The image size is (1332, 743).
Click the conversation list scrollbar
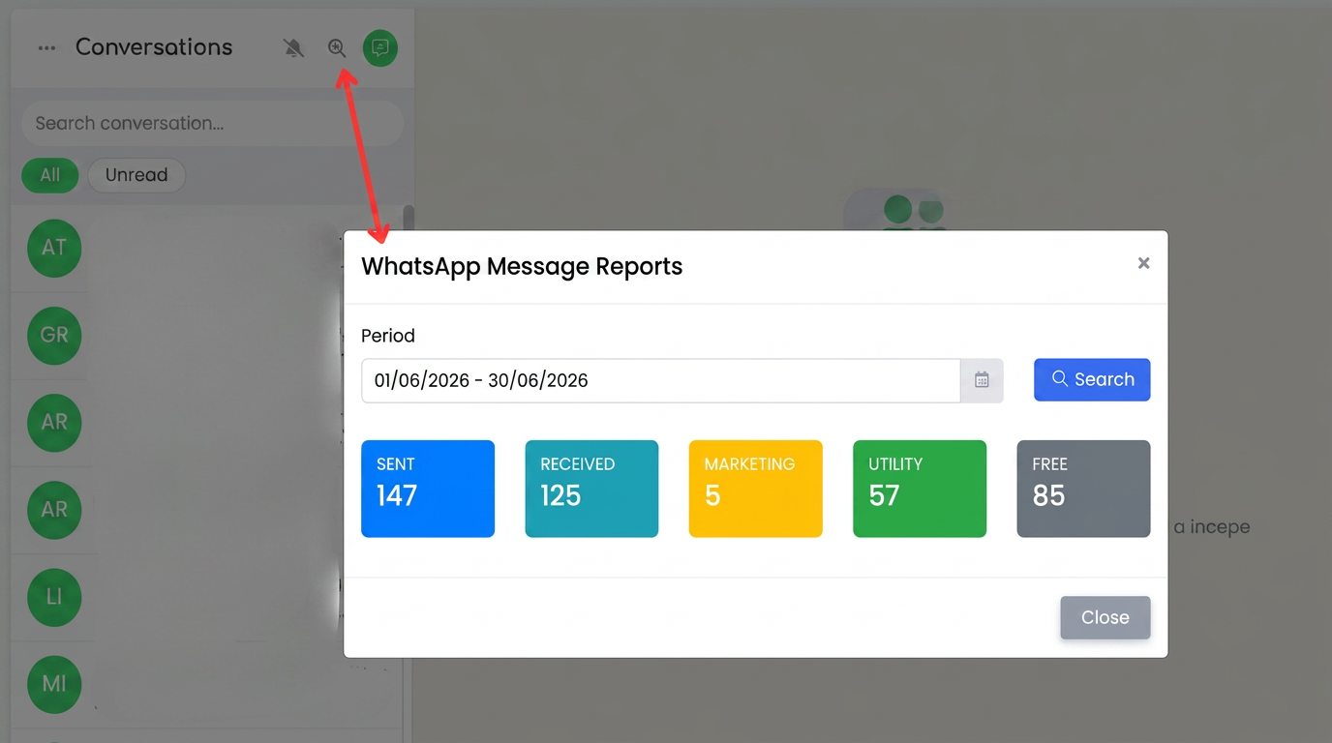[409, 219]
